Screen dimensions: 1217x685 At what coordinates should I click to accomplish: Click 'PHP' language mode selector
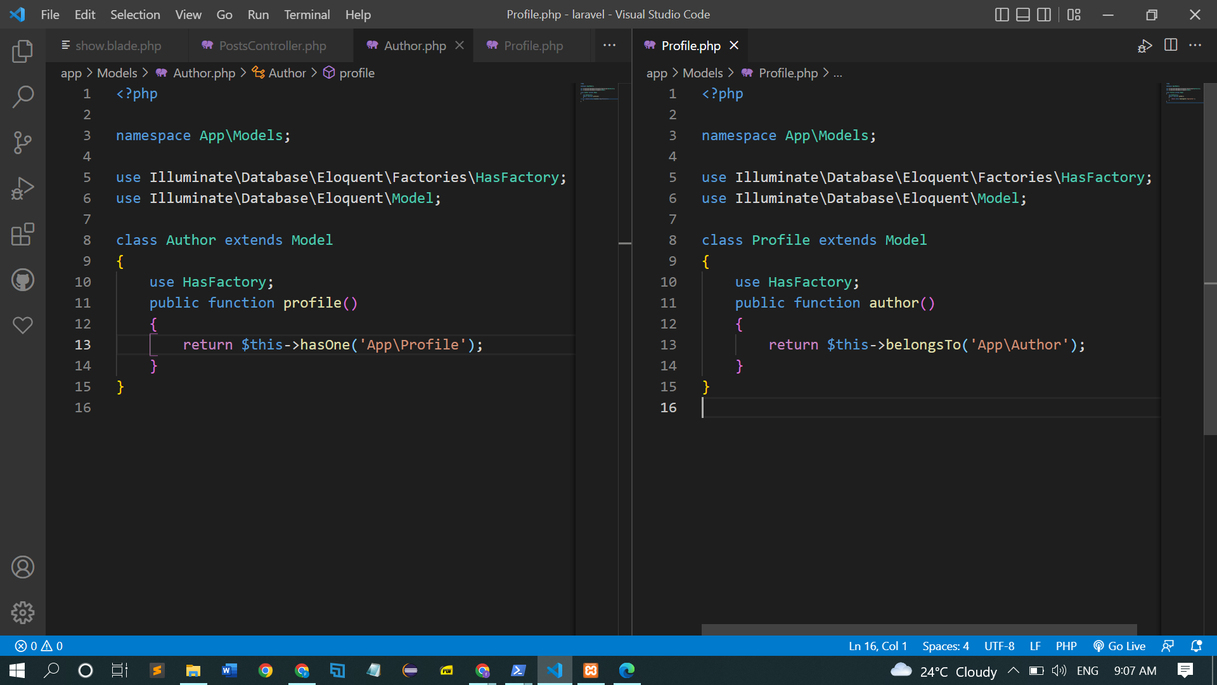pos(1066,646)
